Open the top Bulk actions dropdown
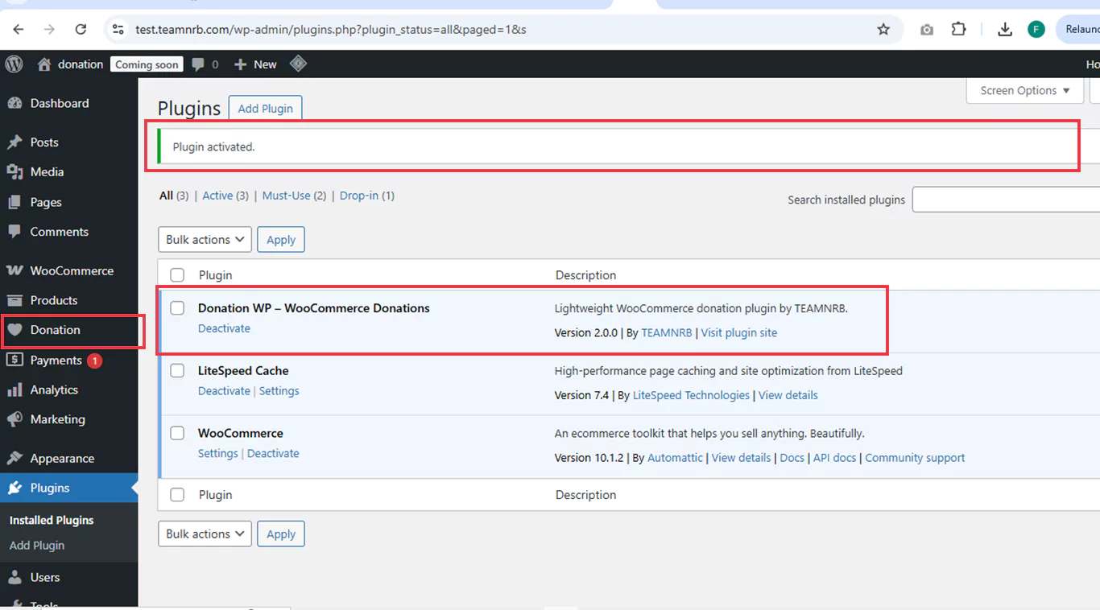This screenshot has height=610, width=1100. (205, 240)
